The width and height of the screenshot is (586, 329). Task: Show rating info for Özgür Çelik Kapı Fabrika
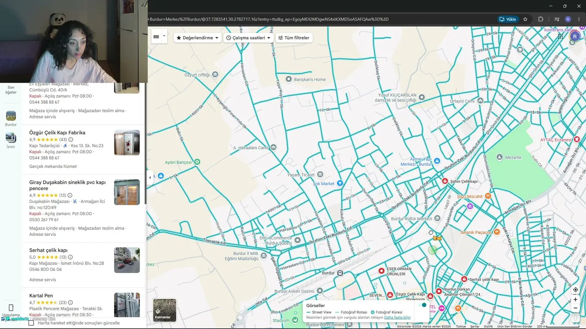pos(71,140)
